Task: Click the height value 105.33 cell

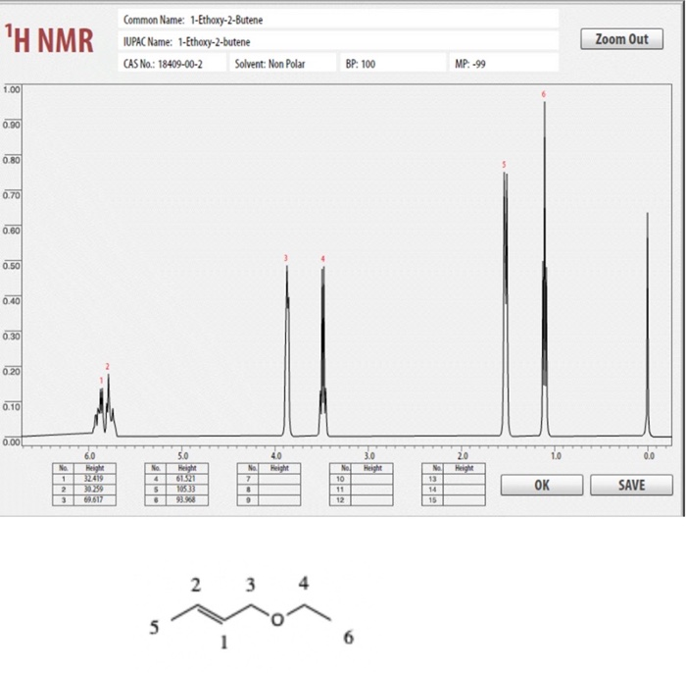Action: click(187, 490)
